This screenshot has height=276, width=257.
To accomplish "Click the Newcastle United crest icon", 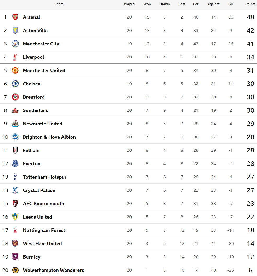I will click(15, 124).
